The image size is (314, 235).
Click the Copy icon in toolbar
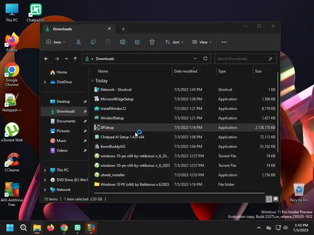click(x=93, y=42)
